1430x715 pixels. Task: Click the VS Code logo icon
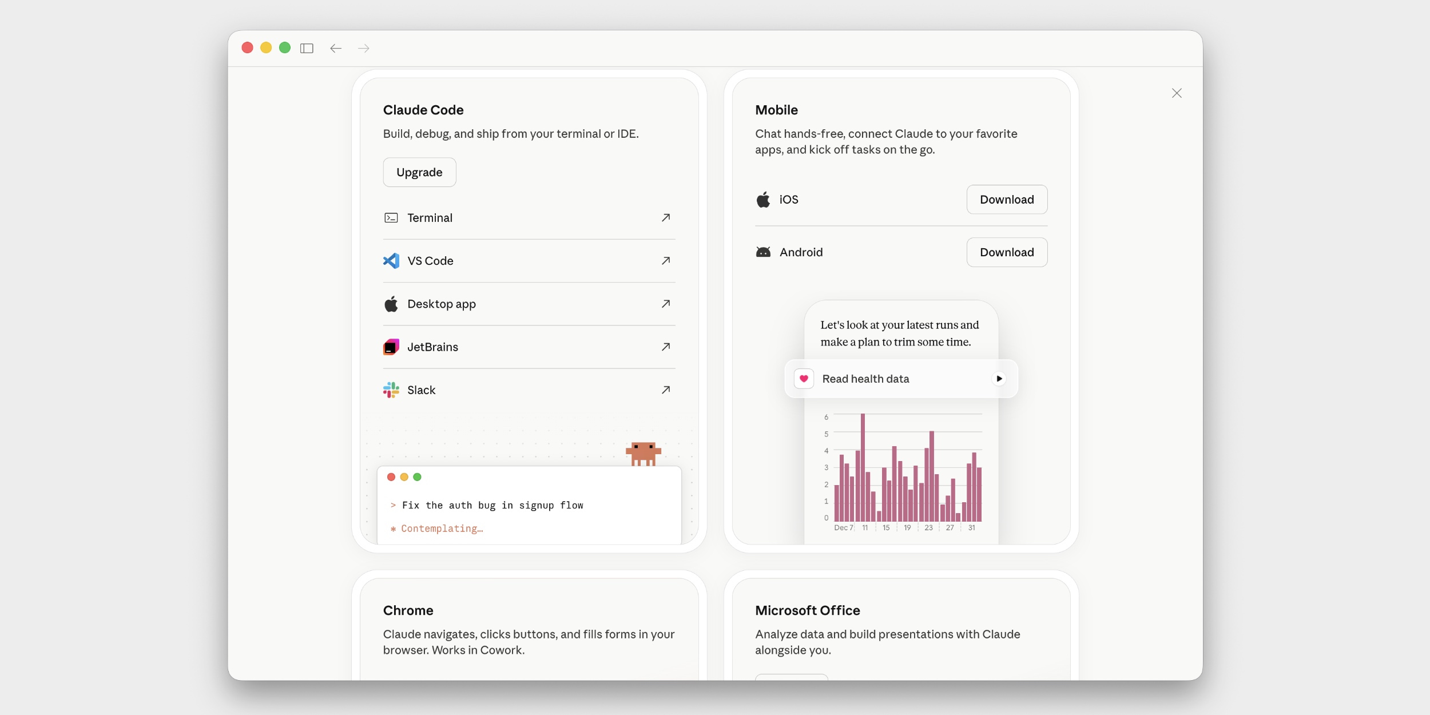pos(391,261)
